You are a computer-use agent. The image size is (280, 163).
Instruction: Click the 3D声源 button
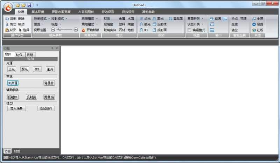click(13, 83)
